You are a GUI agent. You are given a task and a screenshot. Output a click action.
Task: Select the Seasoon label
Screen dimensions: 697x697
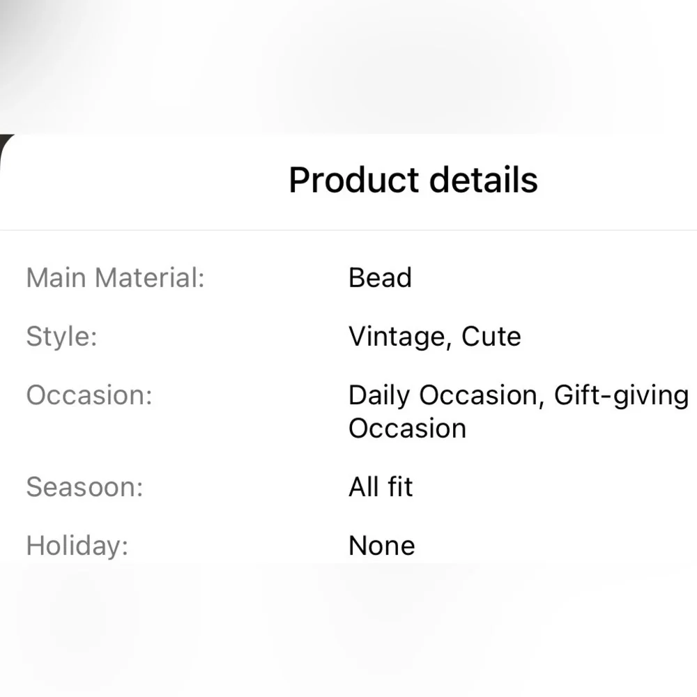click(x=85, y=487)
